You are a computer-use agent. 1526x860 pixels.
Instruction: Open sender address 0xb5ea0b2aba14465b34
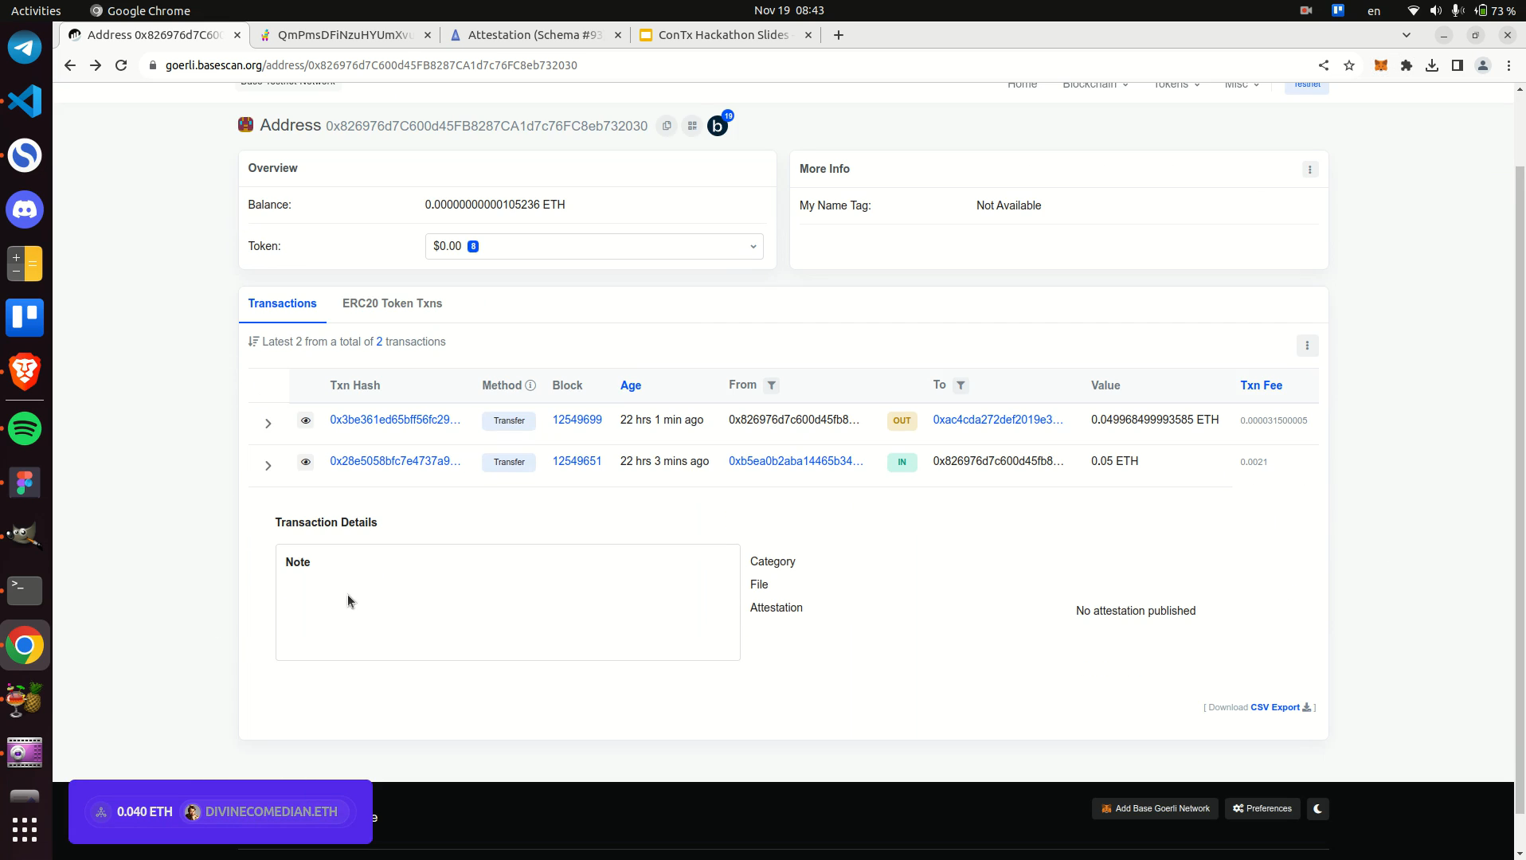click(796, 461)
